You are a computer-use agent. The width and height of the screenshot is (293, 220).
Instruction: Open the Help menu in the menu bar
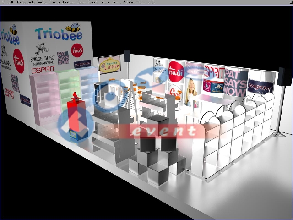click(152, 2)
